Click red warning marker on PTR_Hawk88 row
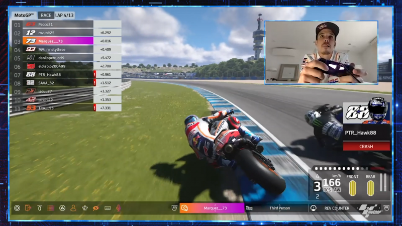 (94, 74)
